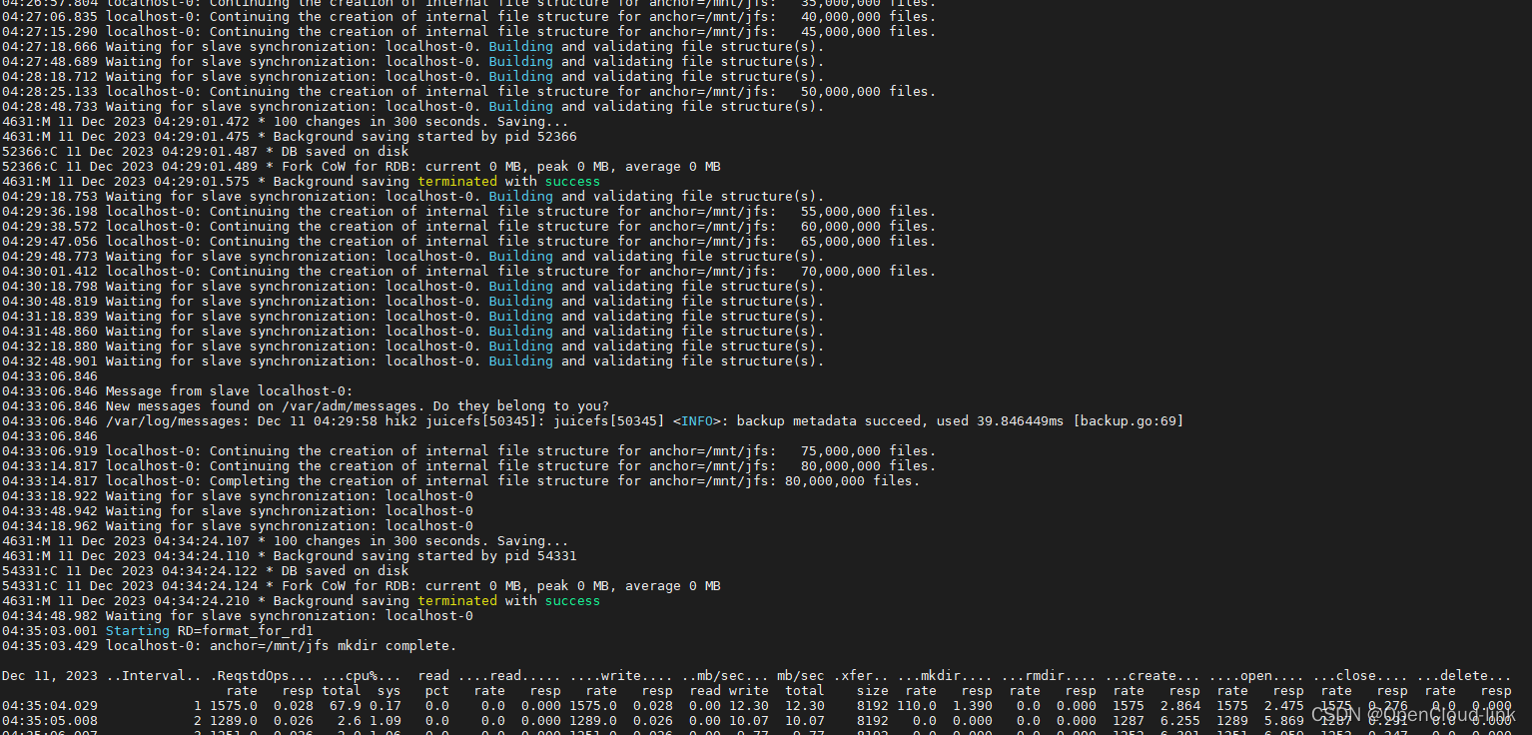Screen dimensions: 1532x735
Task: Click the log line ending "45,000,000 files."
Action: [x=468, y=32]
